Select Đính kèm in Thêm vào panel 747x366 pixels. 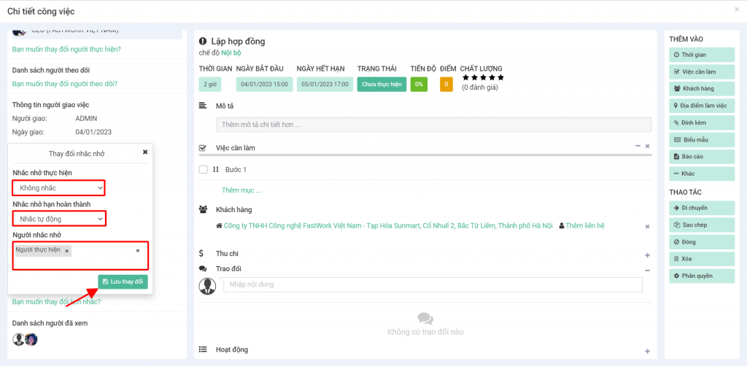point(701,122)
